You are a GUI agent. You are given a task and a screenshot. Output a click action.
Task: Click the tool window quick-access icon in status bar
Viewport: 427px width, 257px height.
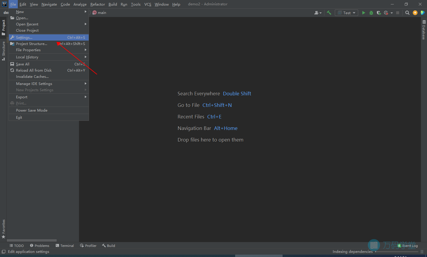click(x=4, y=252)
